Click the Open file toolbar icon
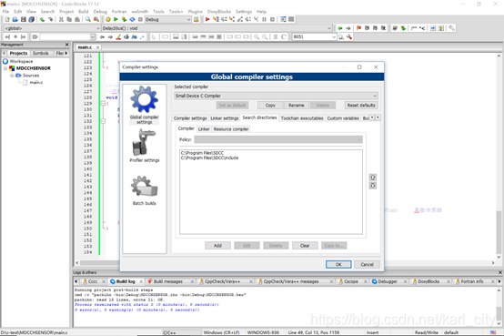Screen dimensions: 504x336 15,20
